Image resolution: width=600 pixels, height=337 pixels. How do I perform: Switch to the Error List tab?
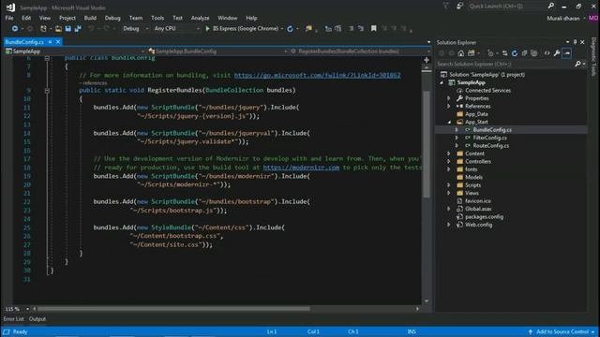tap(13, 318)
